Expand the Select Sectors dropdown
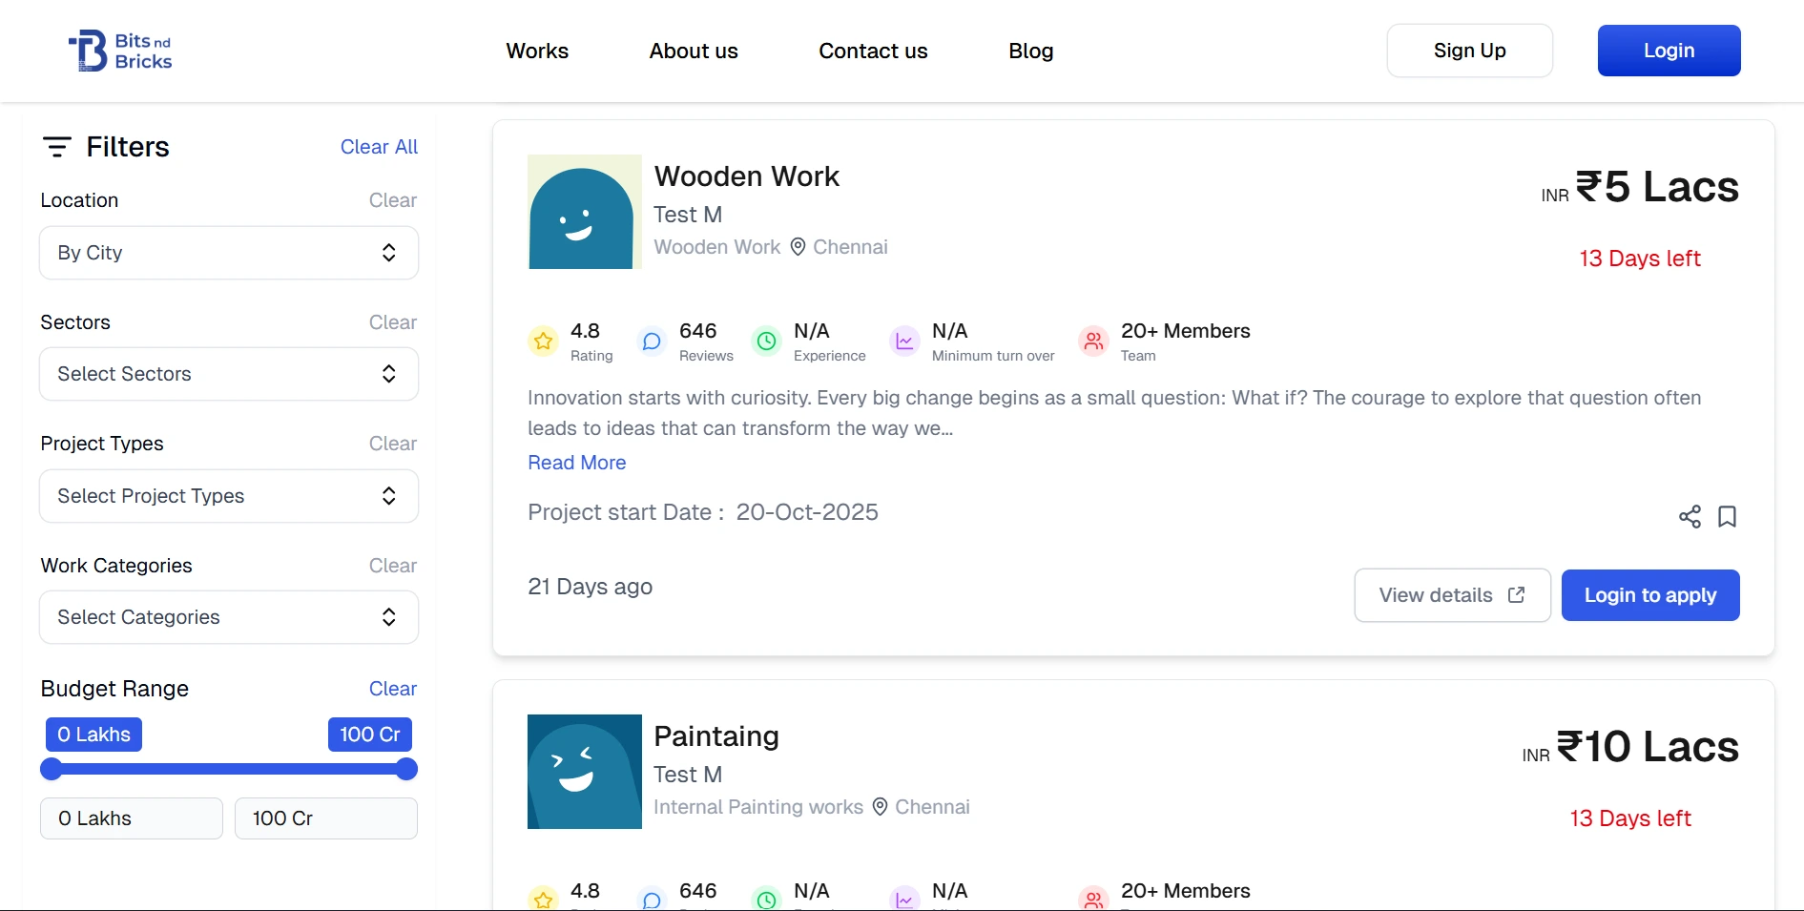 (x=229, y=374)
